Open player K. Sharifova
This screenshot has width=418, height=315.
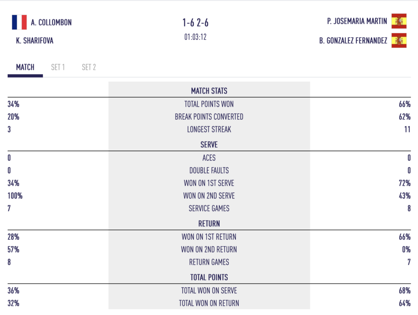tap(35, 40)
